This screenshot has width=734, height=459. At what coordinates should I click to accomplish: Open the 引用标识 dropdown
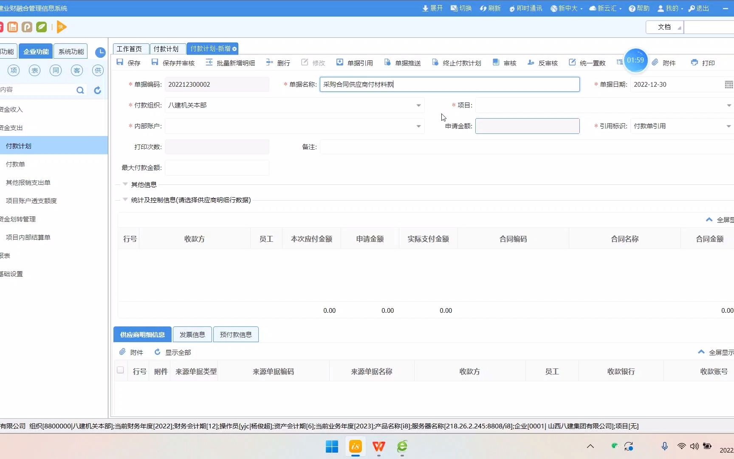tap(729, 126)
